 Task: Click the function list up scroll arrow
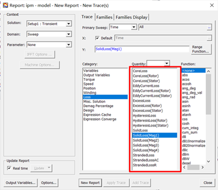[x=208, y=71]
